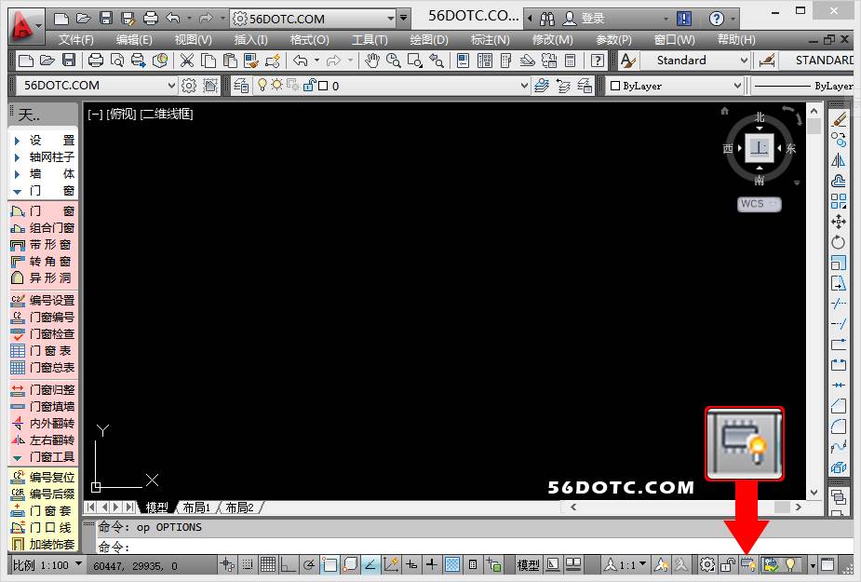The image size is (861, 582).
Task: Open the 绘图(D) menu
Action: point(428,40)
